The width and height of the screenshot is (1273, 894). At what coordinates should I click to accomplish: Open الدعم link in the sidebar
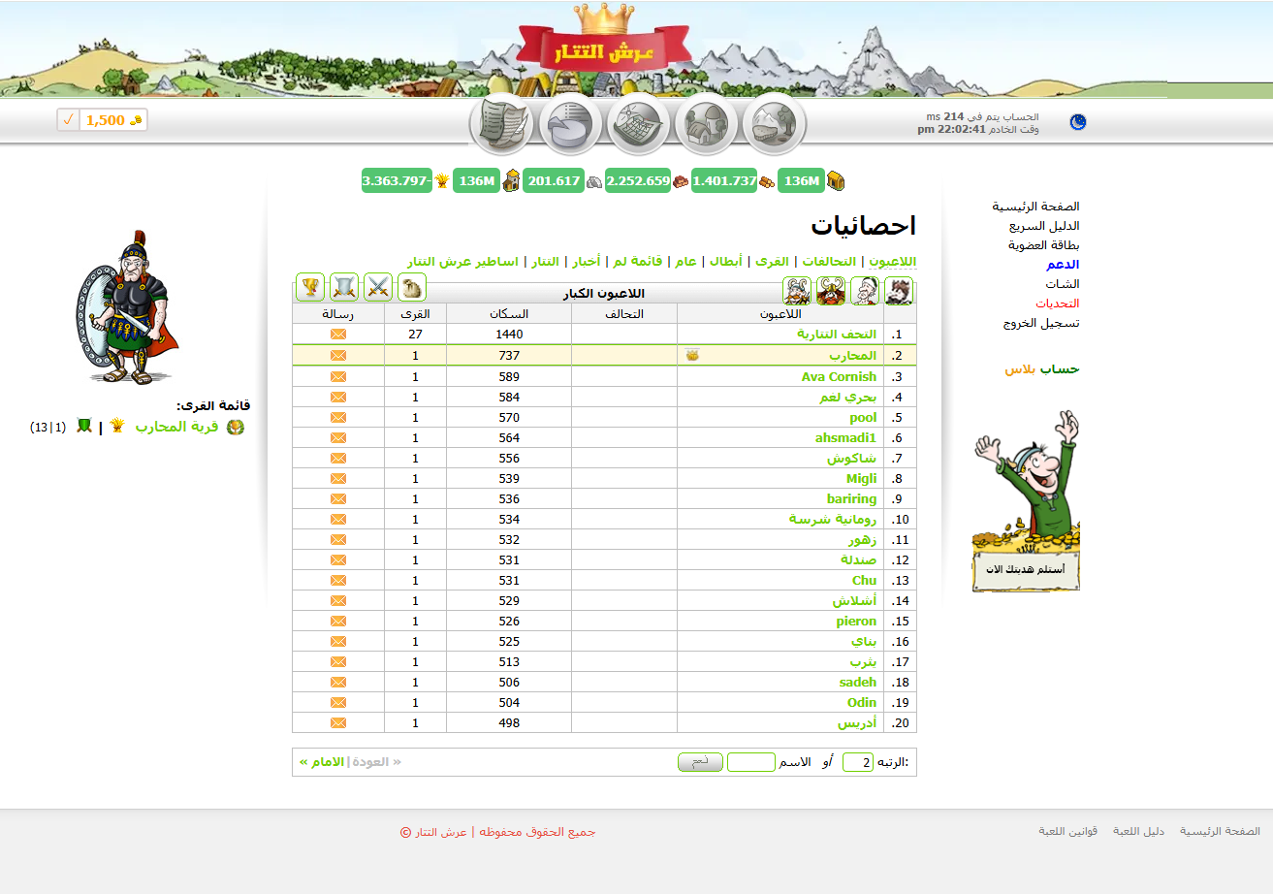1063,265
